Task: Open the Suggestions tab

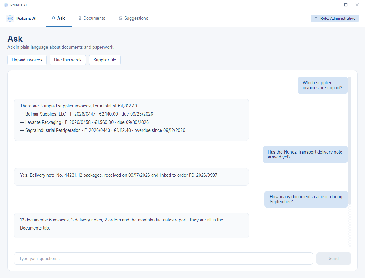Action: (x=133, y=18)
